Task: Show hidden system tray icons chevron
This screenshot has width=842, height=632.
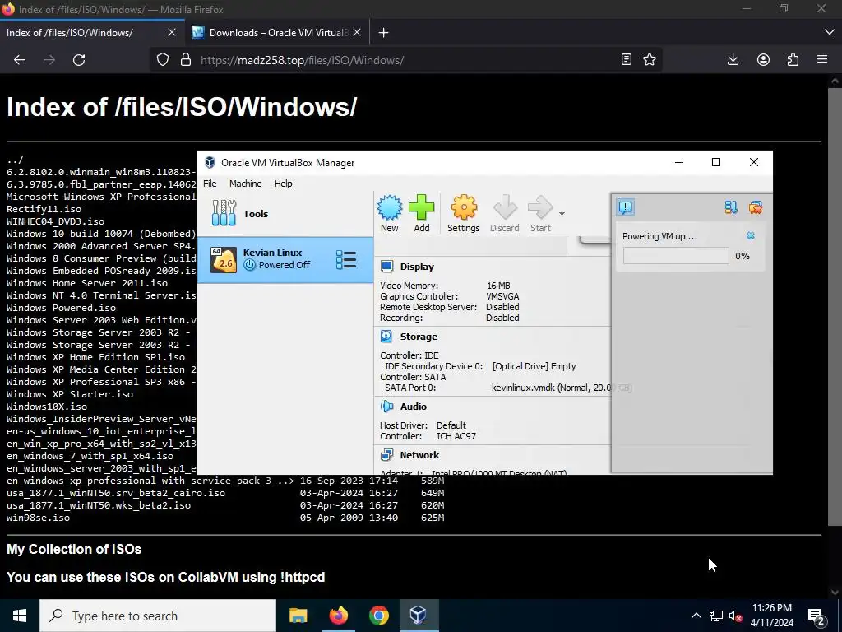Action: [696, 616]
